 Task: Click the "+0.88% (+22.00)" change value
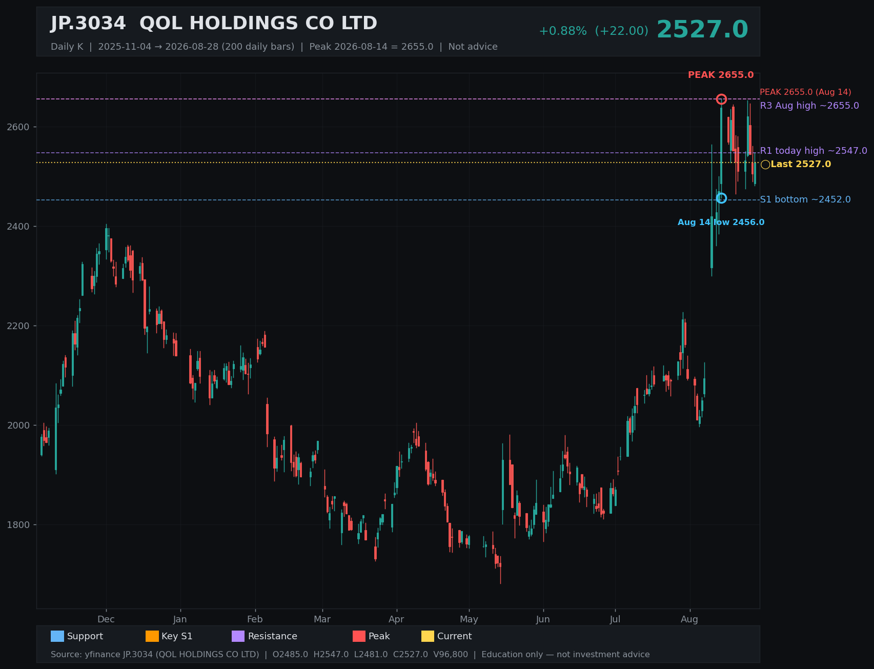(594, 31)
